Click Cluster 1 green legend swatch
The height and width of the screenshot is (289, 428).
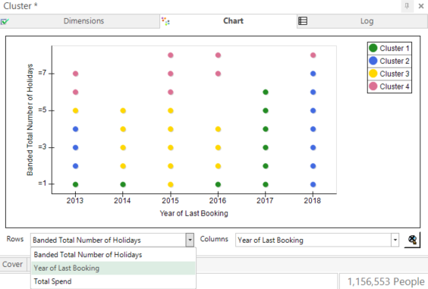(x=373, y=48)
